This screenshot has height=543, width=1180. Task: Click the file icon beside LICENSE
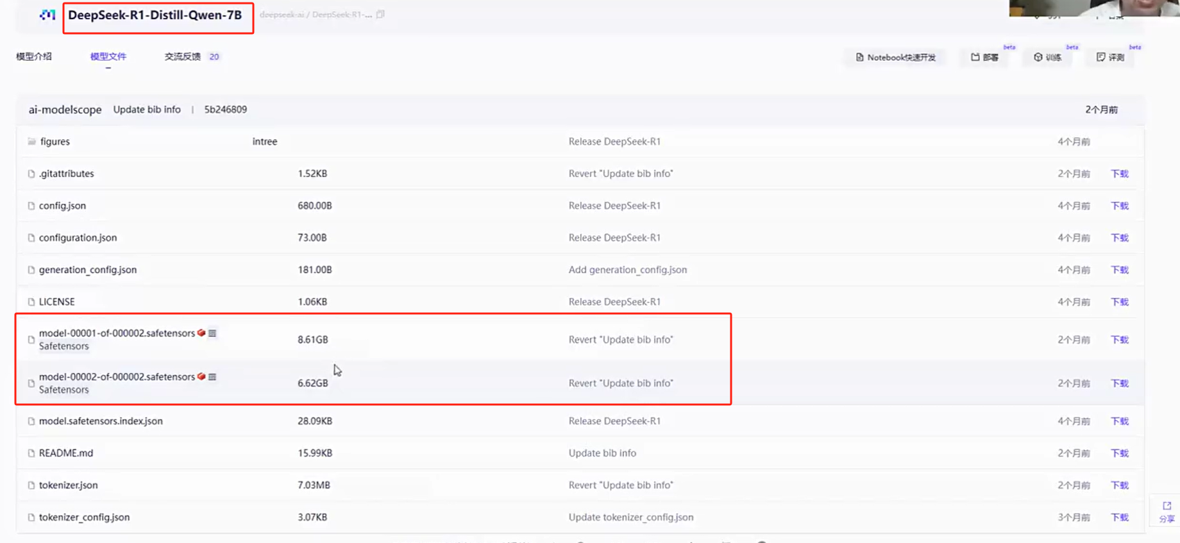tap(31, 302)
